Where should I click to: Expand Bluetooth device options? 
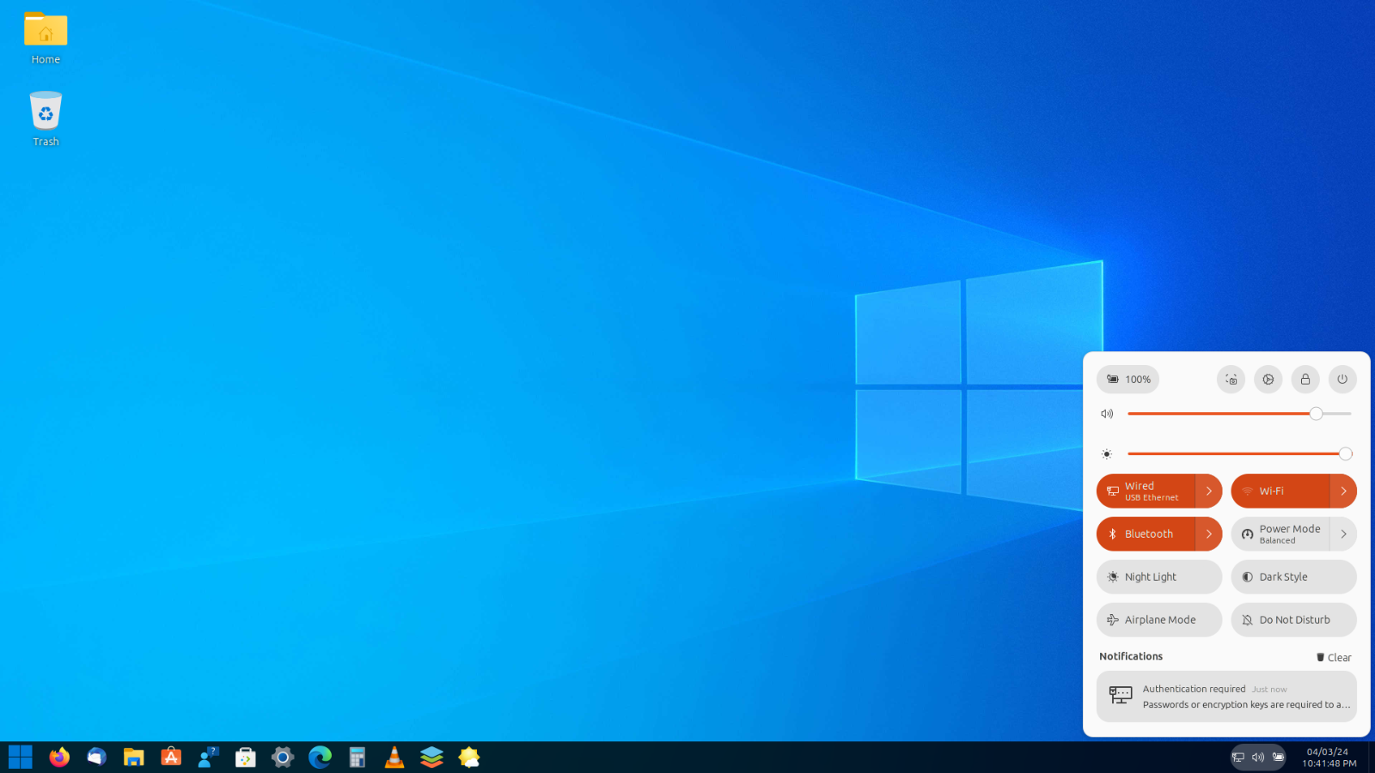pyautogui.click(x=1209, y=533)
